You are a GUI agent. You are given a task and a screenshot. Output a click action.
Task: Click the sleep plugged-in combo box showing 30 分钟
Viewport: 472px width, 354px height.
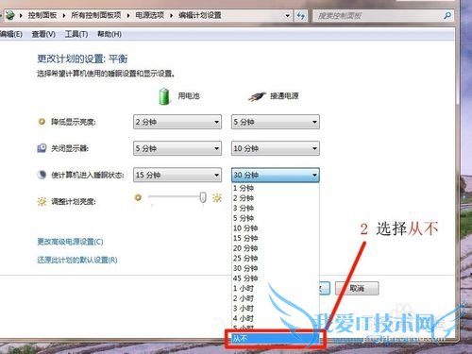pyautogui.click(x=276, y=175)
